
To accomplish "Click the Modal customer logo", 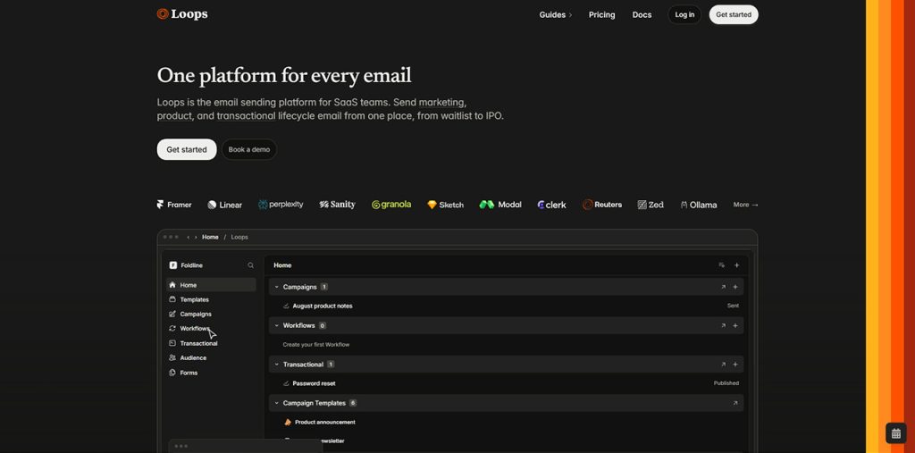I will tap(500, 205).
